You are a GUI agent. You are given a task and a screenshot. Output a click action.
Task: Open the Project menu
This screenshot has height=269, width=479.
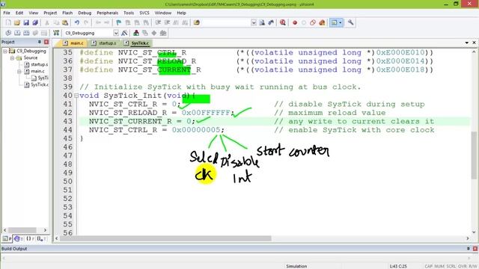[50, 13]
